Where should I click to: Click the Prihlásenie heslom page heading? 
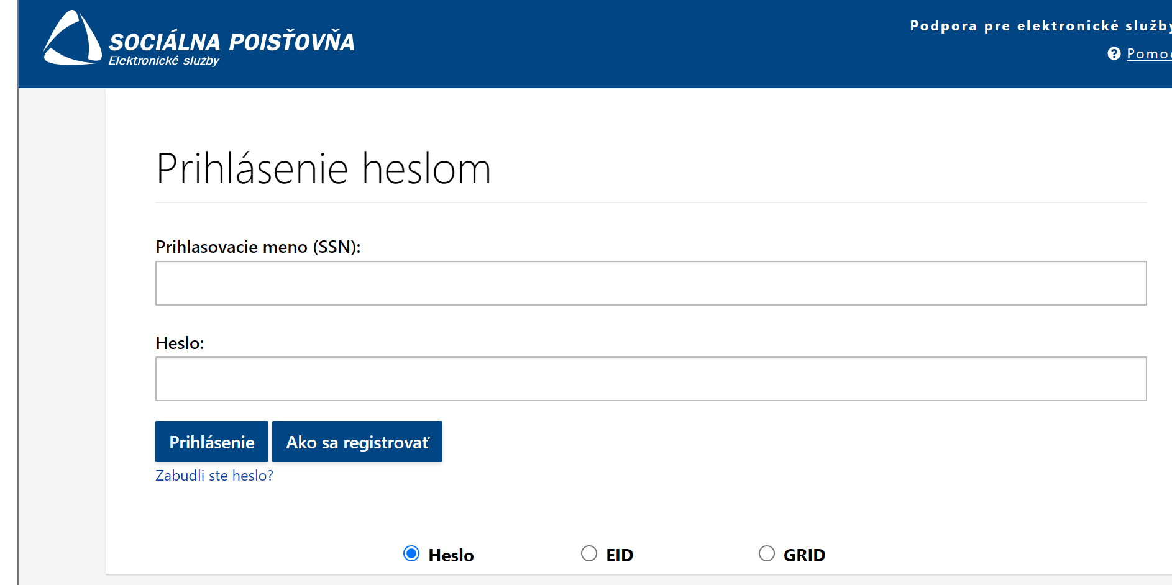[x=323, y=169]
